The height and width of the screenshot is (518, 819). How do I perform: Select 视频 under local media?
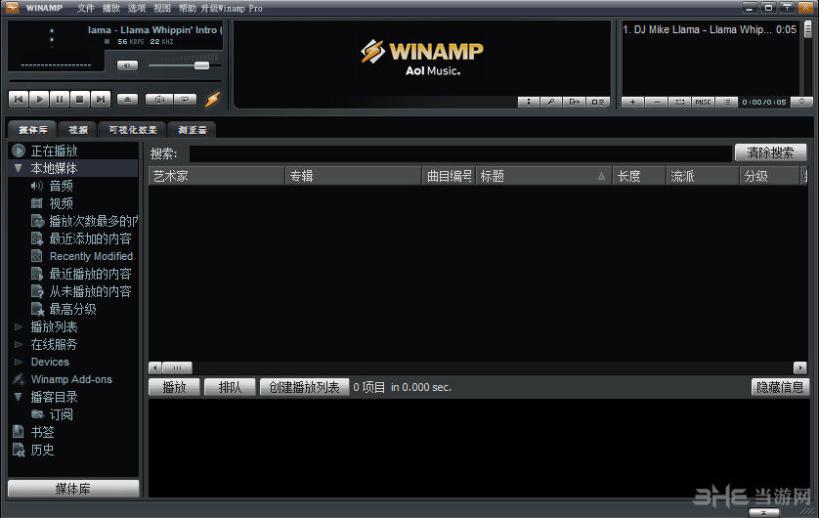pos(62,203)
